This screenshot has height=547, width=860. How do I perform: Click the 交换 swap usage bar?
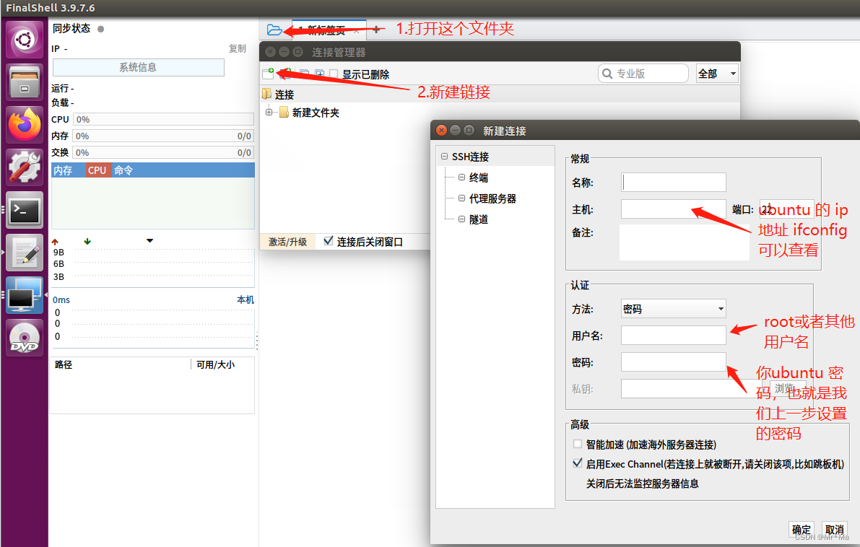pyautogui.click(x=163, y=152)
